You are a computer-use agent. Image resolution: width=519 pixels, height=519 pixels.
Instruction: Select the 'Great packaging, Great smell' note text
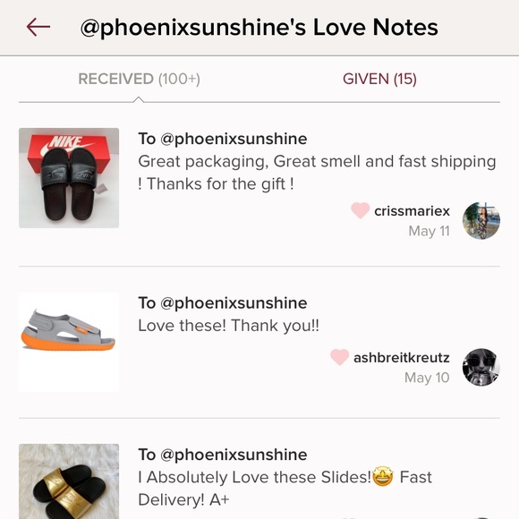click(317, 173)
